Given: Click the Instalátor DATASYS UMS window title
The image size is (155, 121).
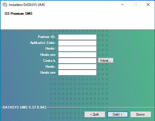Looking at the screenshot, I should coord(27,5).
